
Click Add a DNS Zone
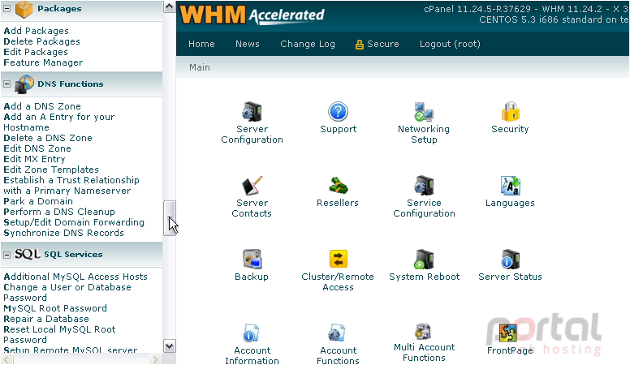(x=42, y=106)
